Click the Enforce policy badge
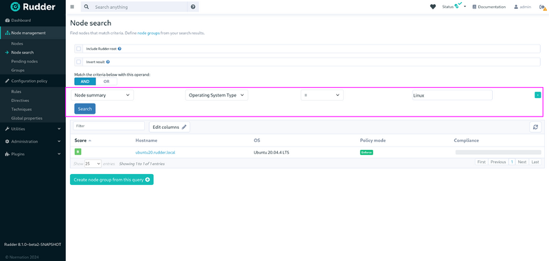 coord(366,152)
